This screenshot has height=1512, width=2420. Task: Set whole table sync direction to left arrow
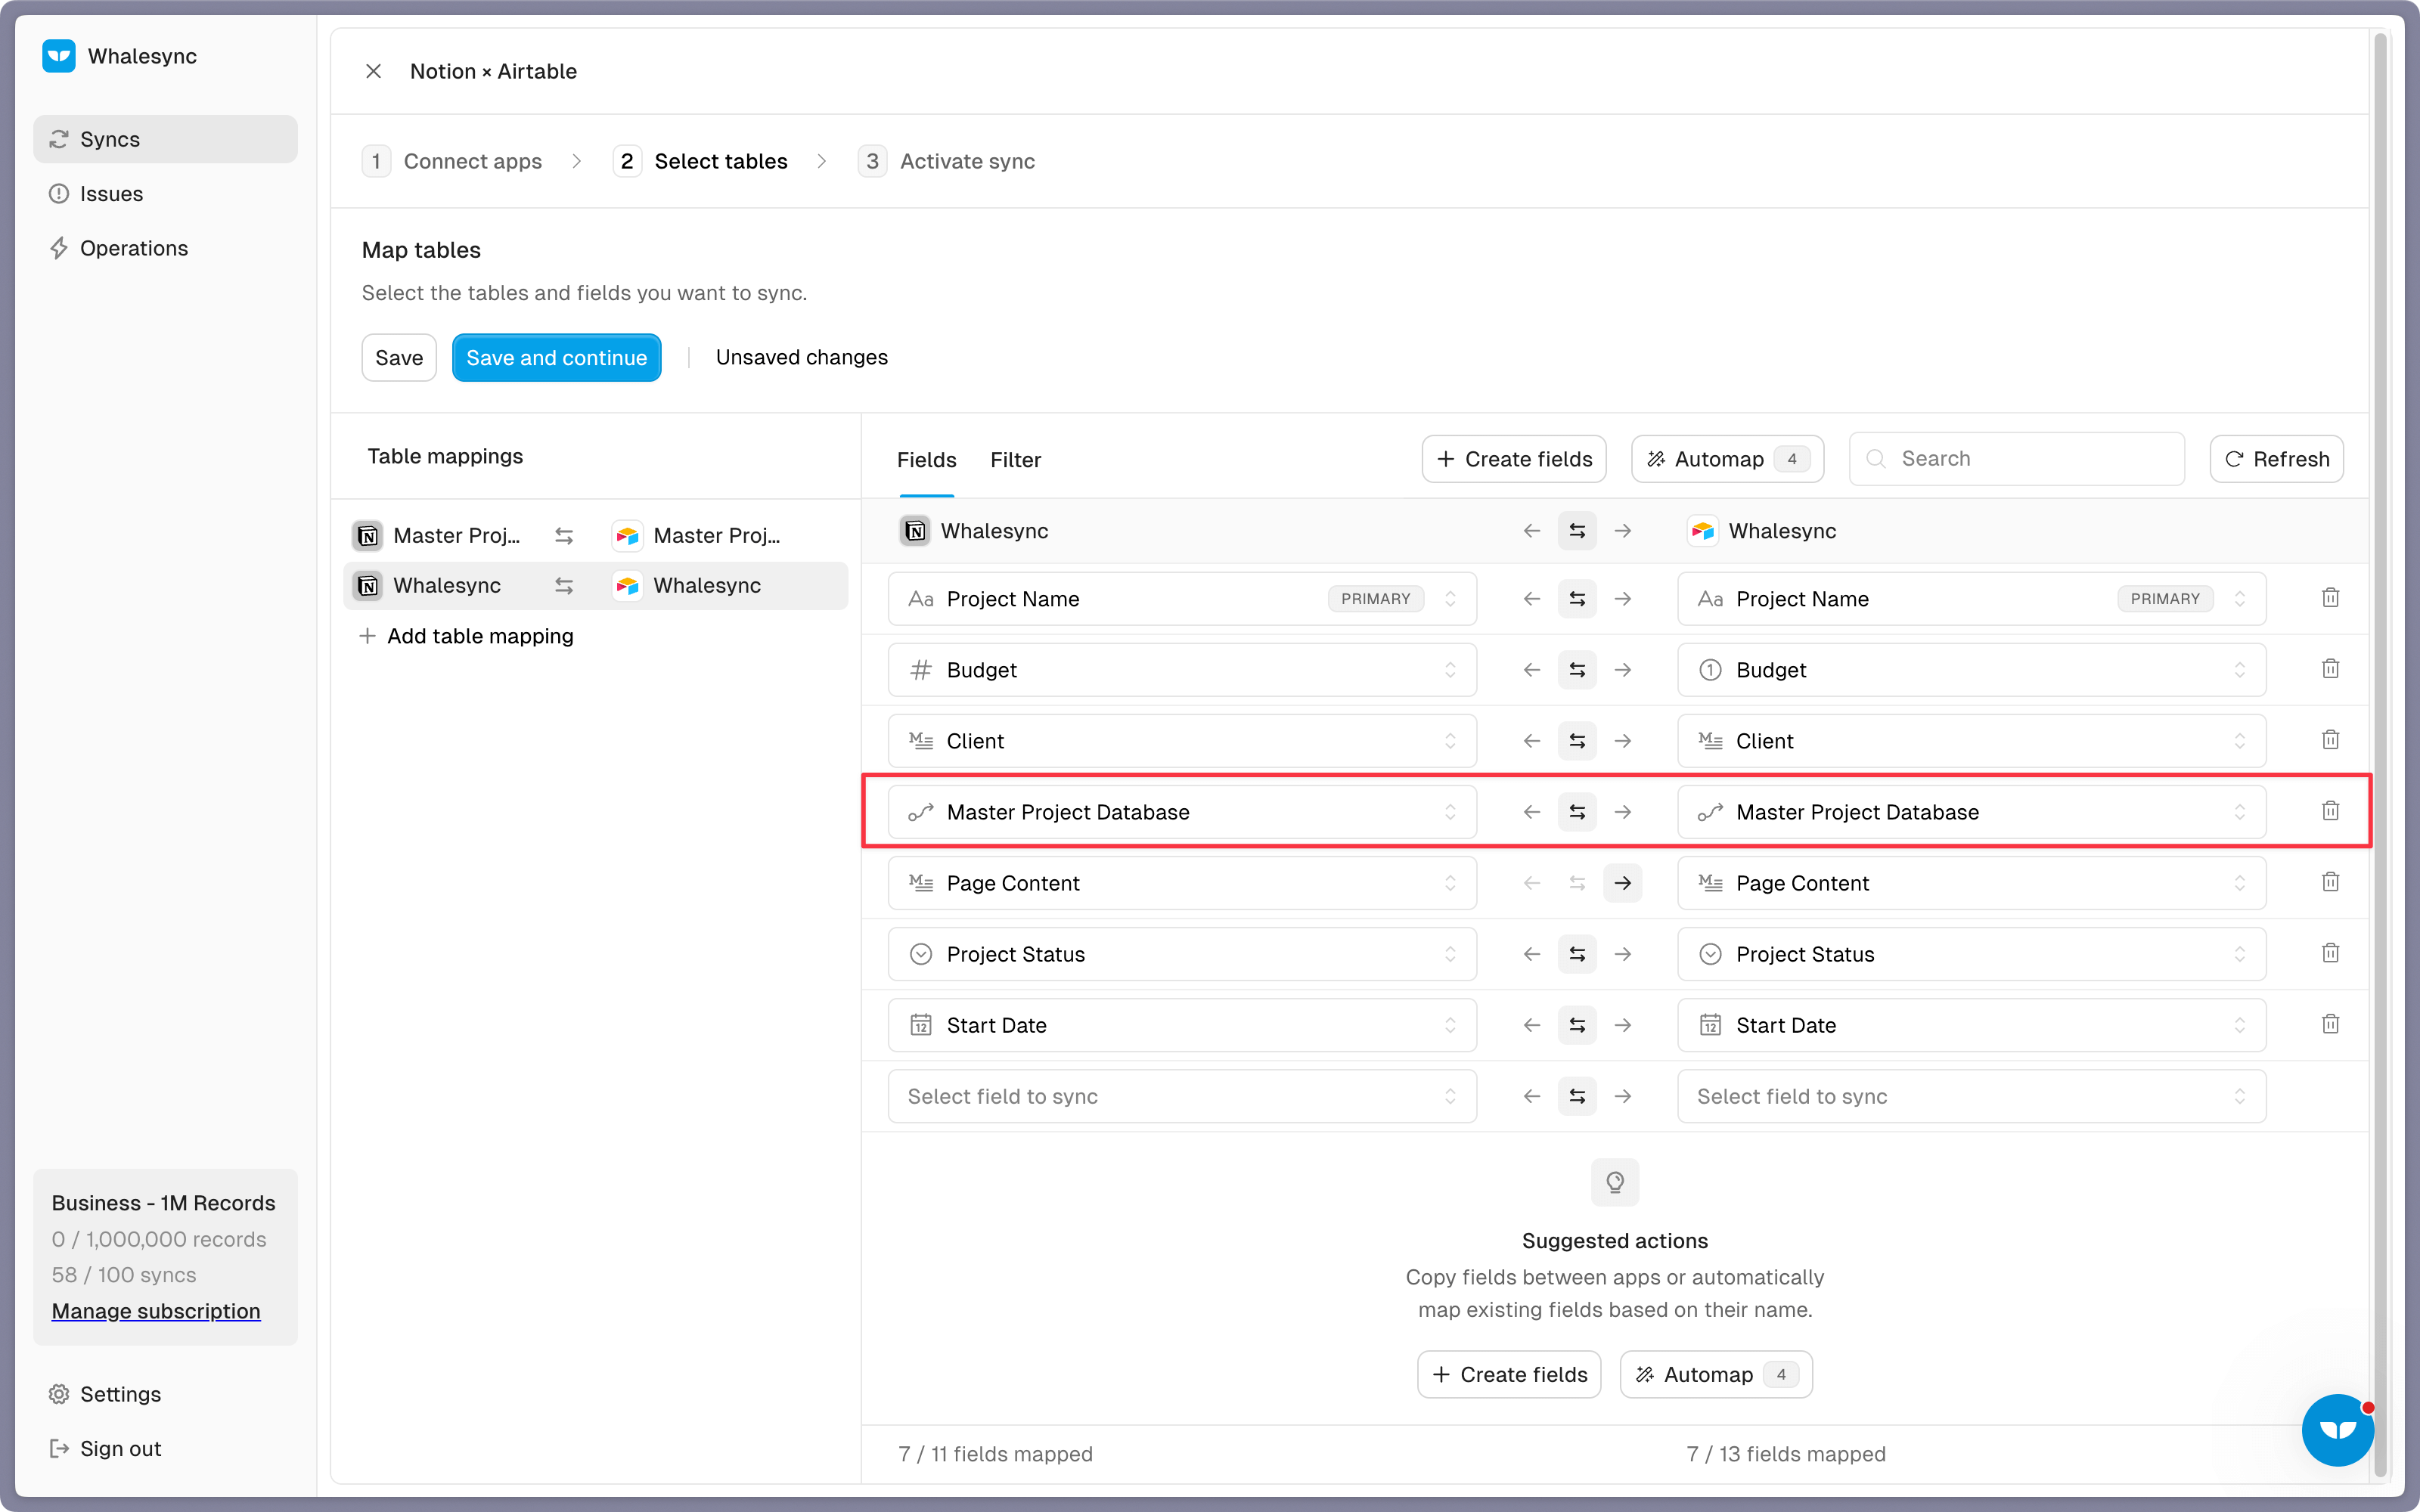(1531, 531)
